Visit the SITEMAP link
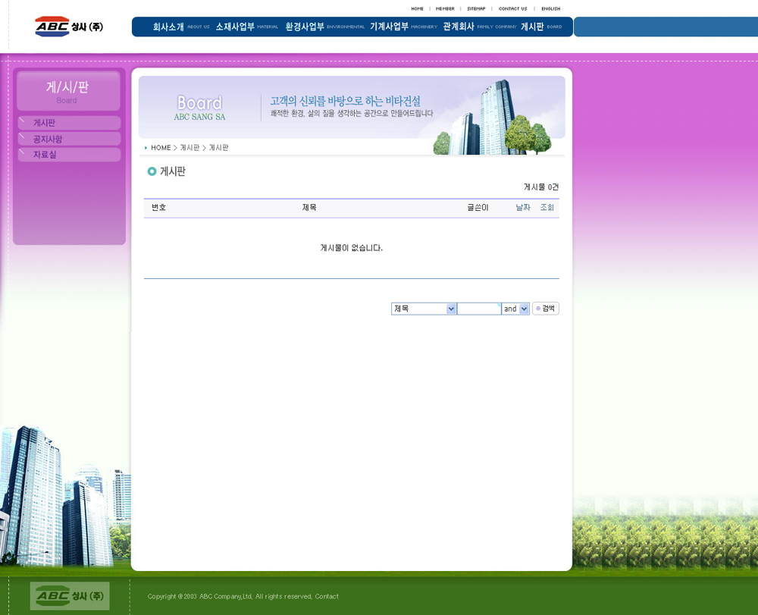The image size is (758, 615). (x=476, y=8)
